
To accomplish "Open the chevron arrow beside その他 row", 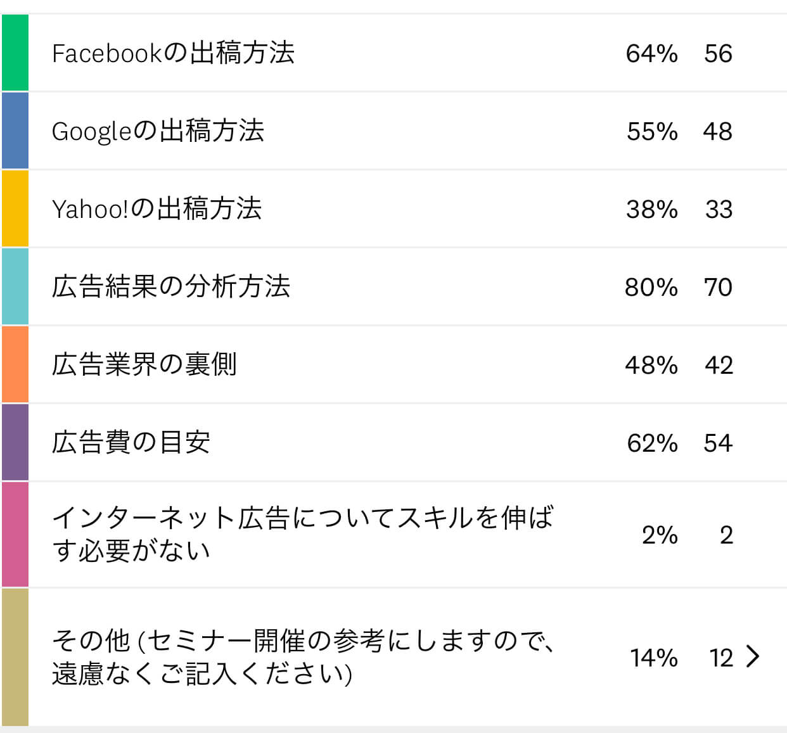I will (752, 656).
